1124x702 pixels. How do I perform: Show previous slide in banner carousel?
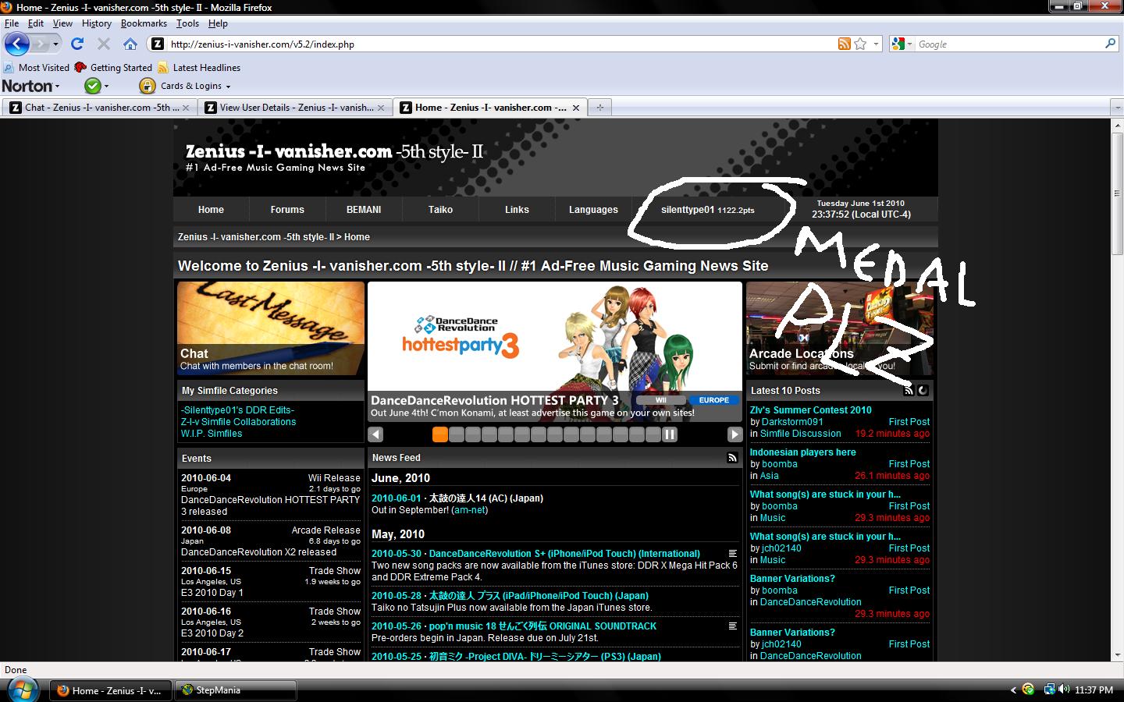tap(375, 434)
